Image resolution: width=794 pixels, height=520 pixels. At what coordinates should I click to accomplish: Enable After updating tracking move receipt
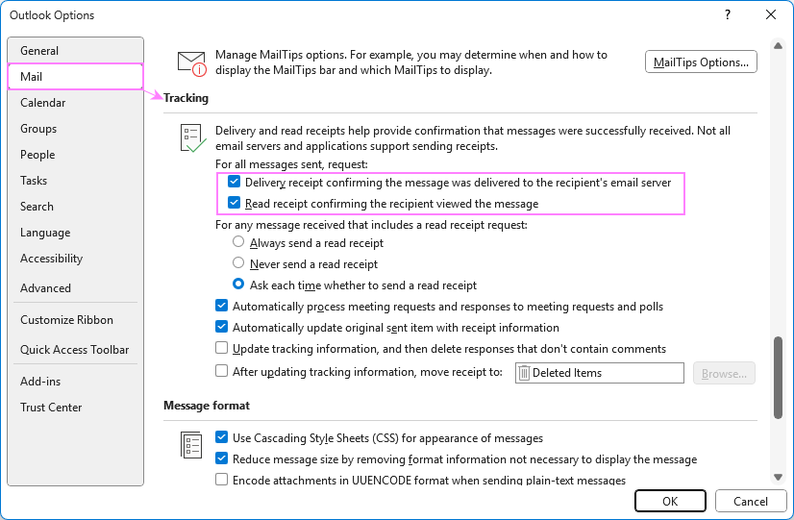point(221,371)
